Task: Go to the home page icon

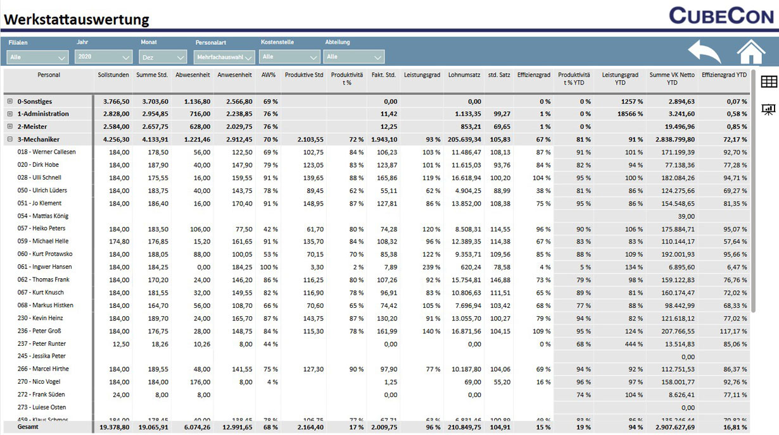Action: pyautogui.click(x=750, y=52)
